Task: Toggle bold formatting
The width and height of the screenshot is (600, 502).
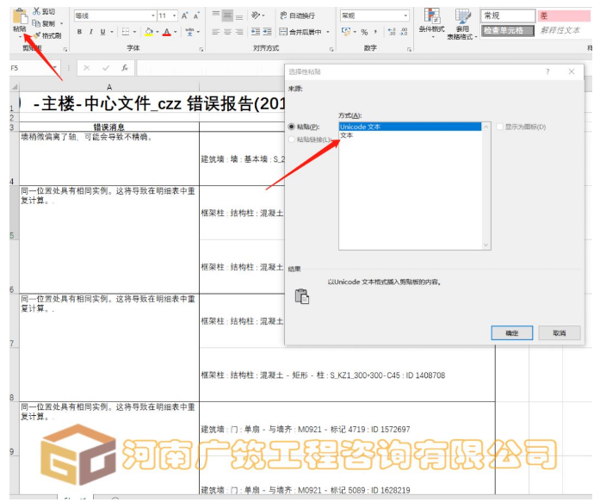Action: (79, 32)
